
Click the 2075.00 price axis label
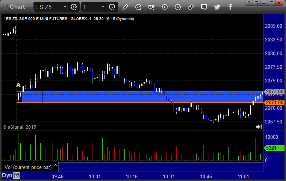coord(274,81)
